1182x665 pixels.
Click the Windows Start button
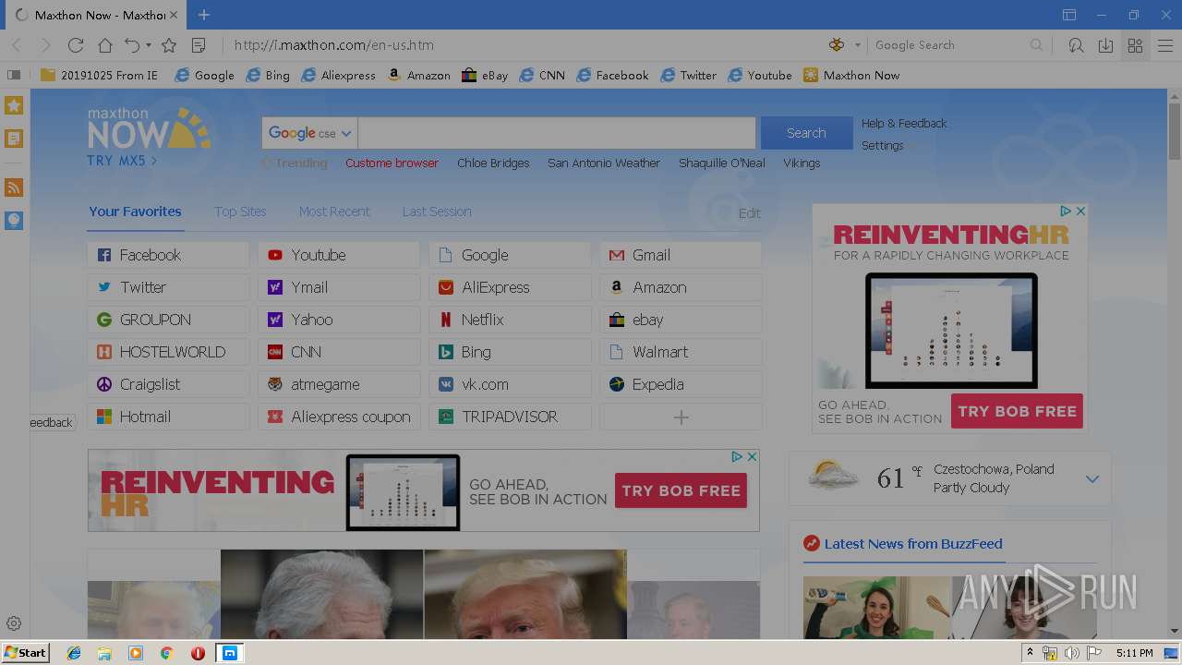tap(26, 653)
